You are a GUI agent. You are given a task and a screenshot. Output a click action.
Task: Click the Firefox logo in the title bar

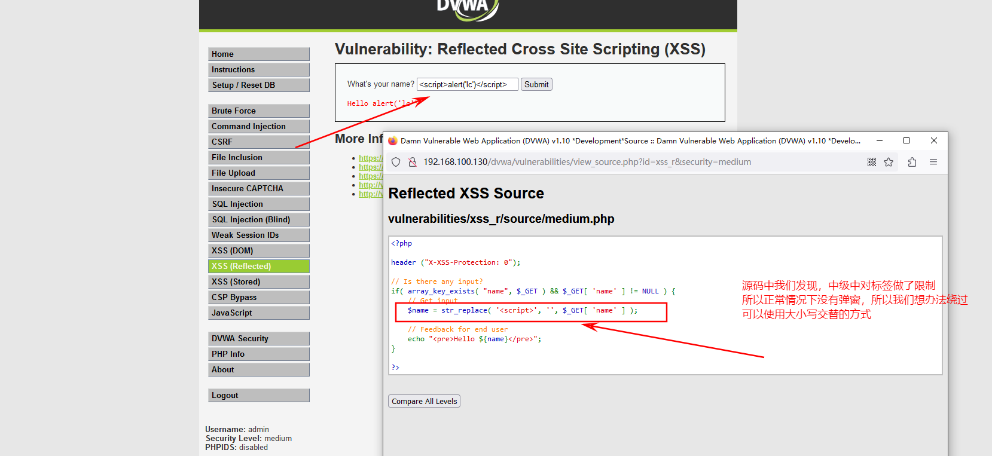[393, 141]
